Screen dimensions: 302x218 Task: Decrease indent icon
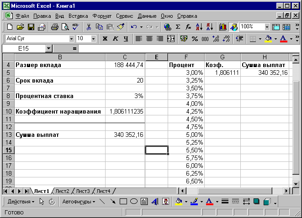(239, 39)
